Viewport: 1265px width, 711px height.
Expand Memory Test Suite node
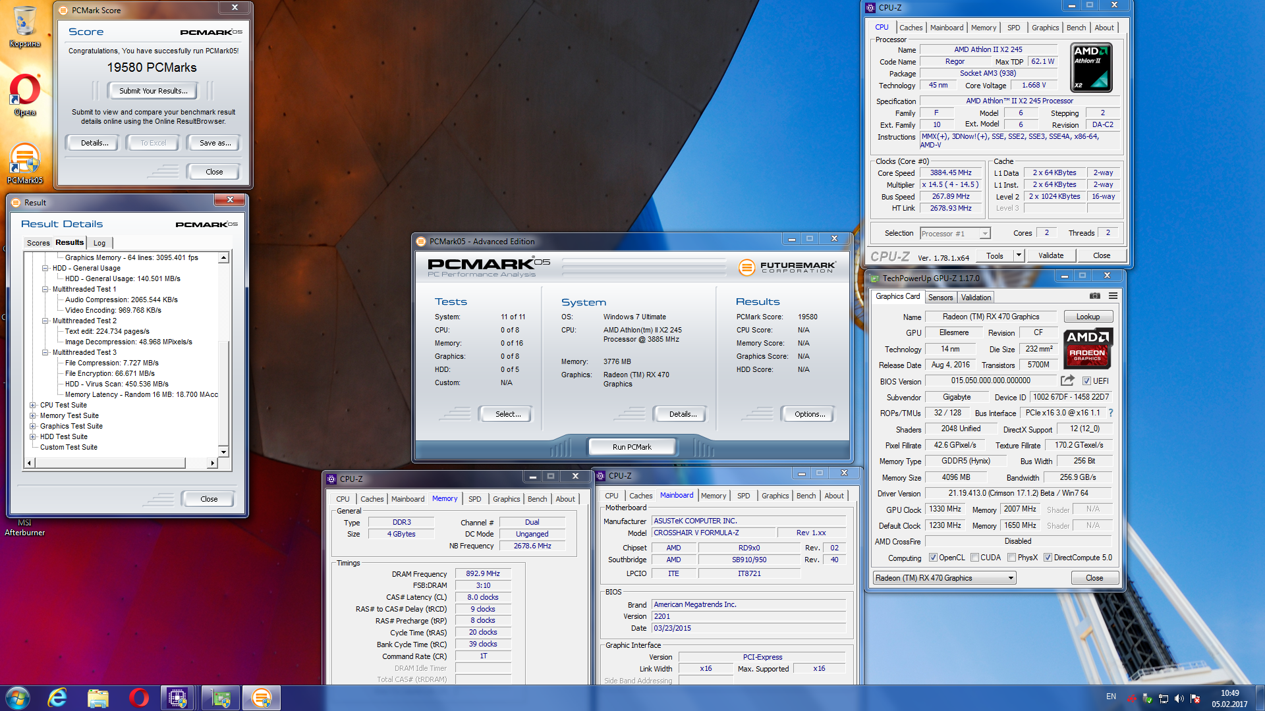pos(33,415)
